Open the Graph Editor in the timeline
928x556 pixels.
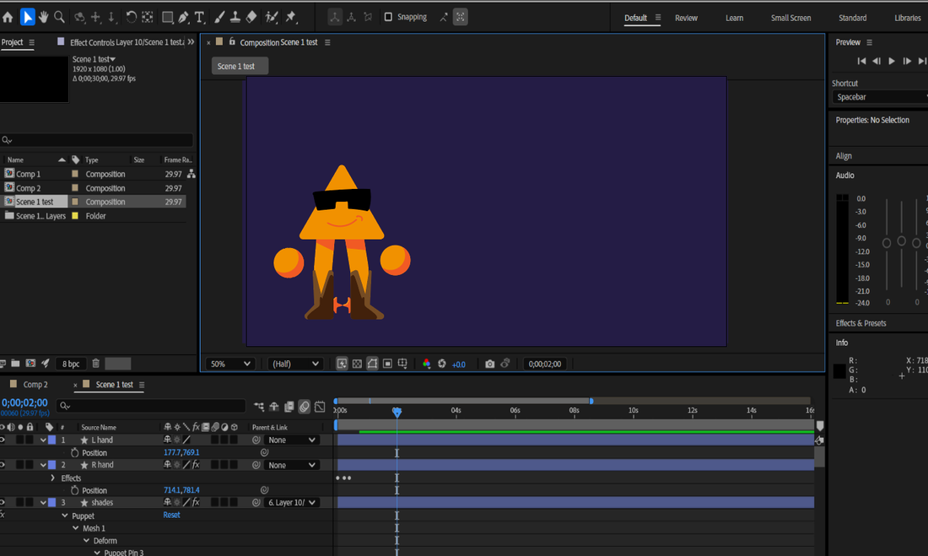coord(320,406)
